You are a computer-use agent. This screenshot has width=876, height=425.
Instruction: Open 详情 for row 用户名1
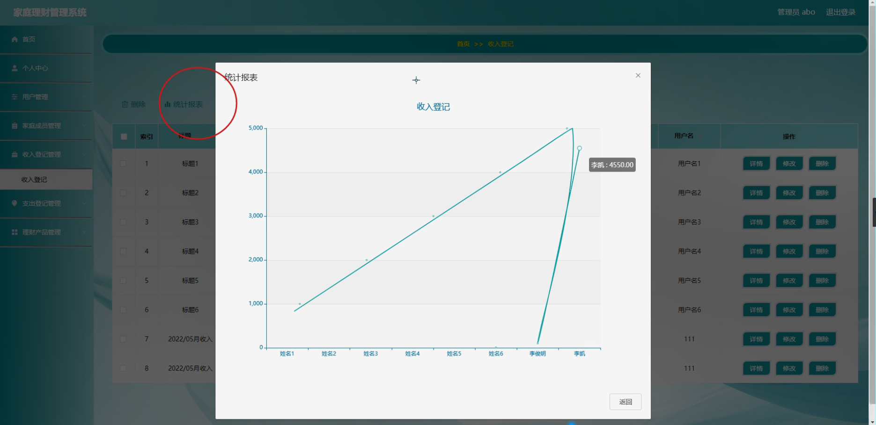coord(756,164)
